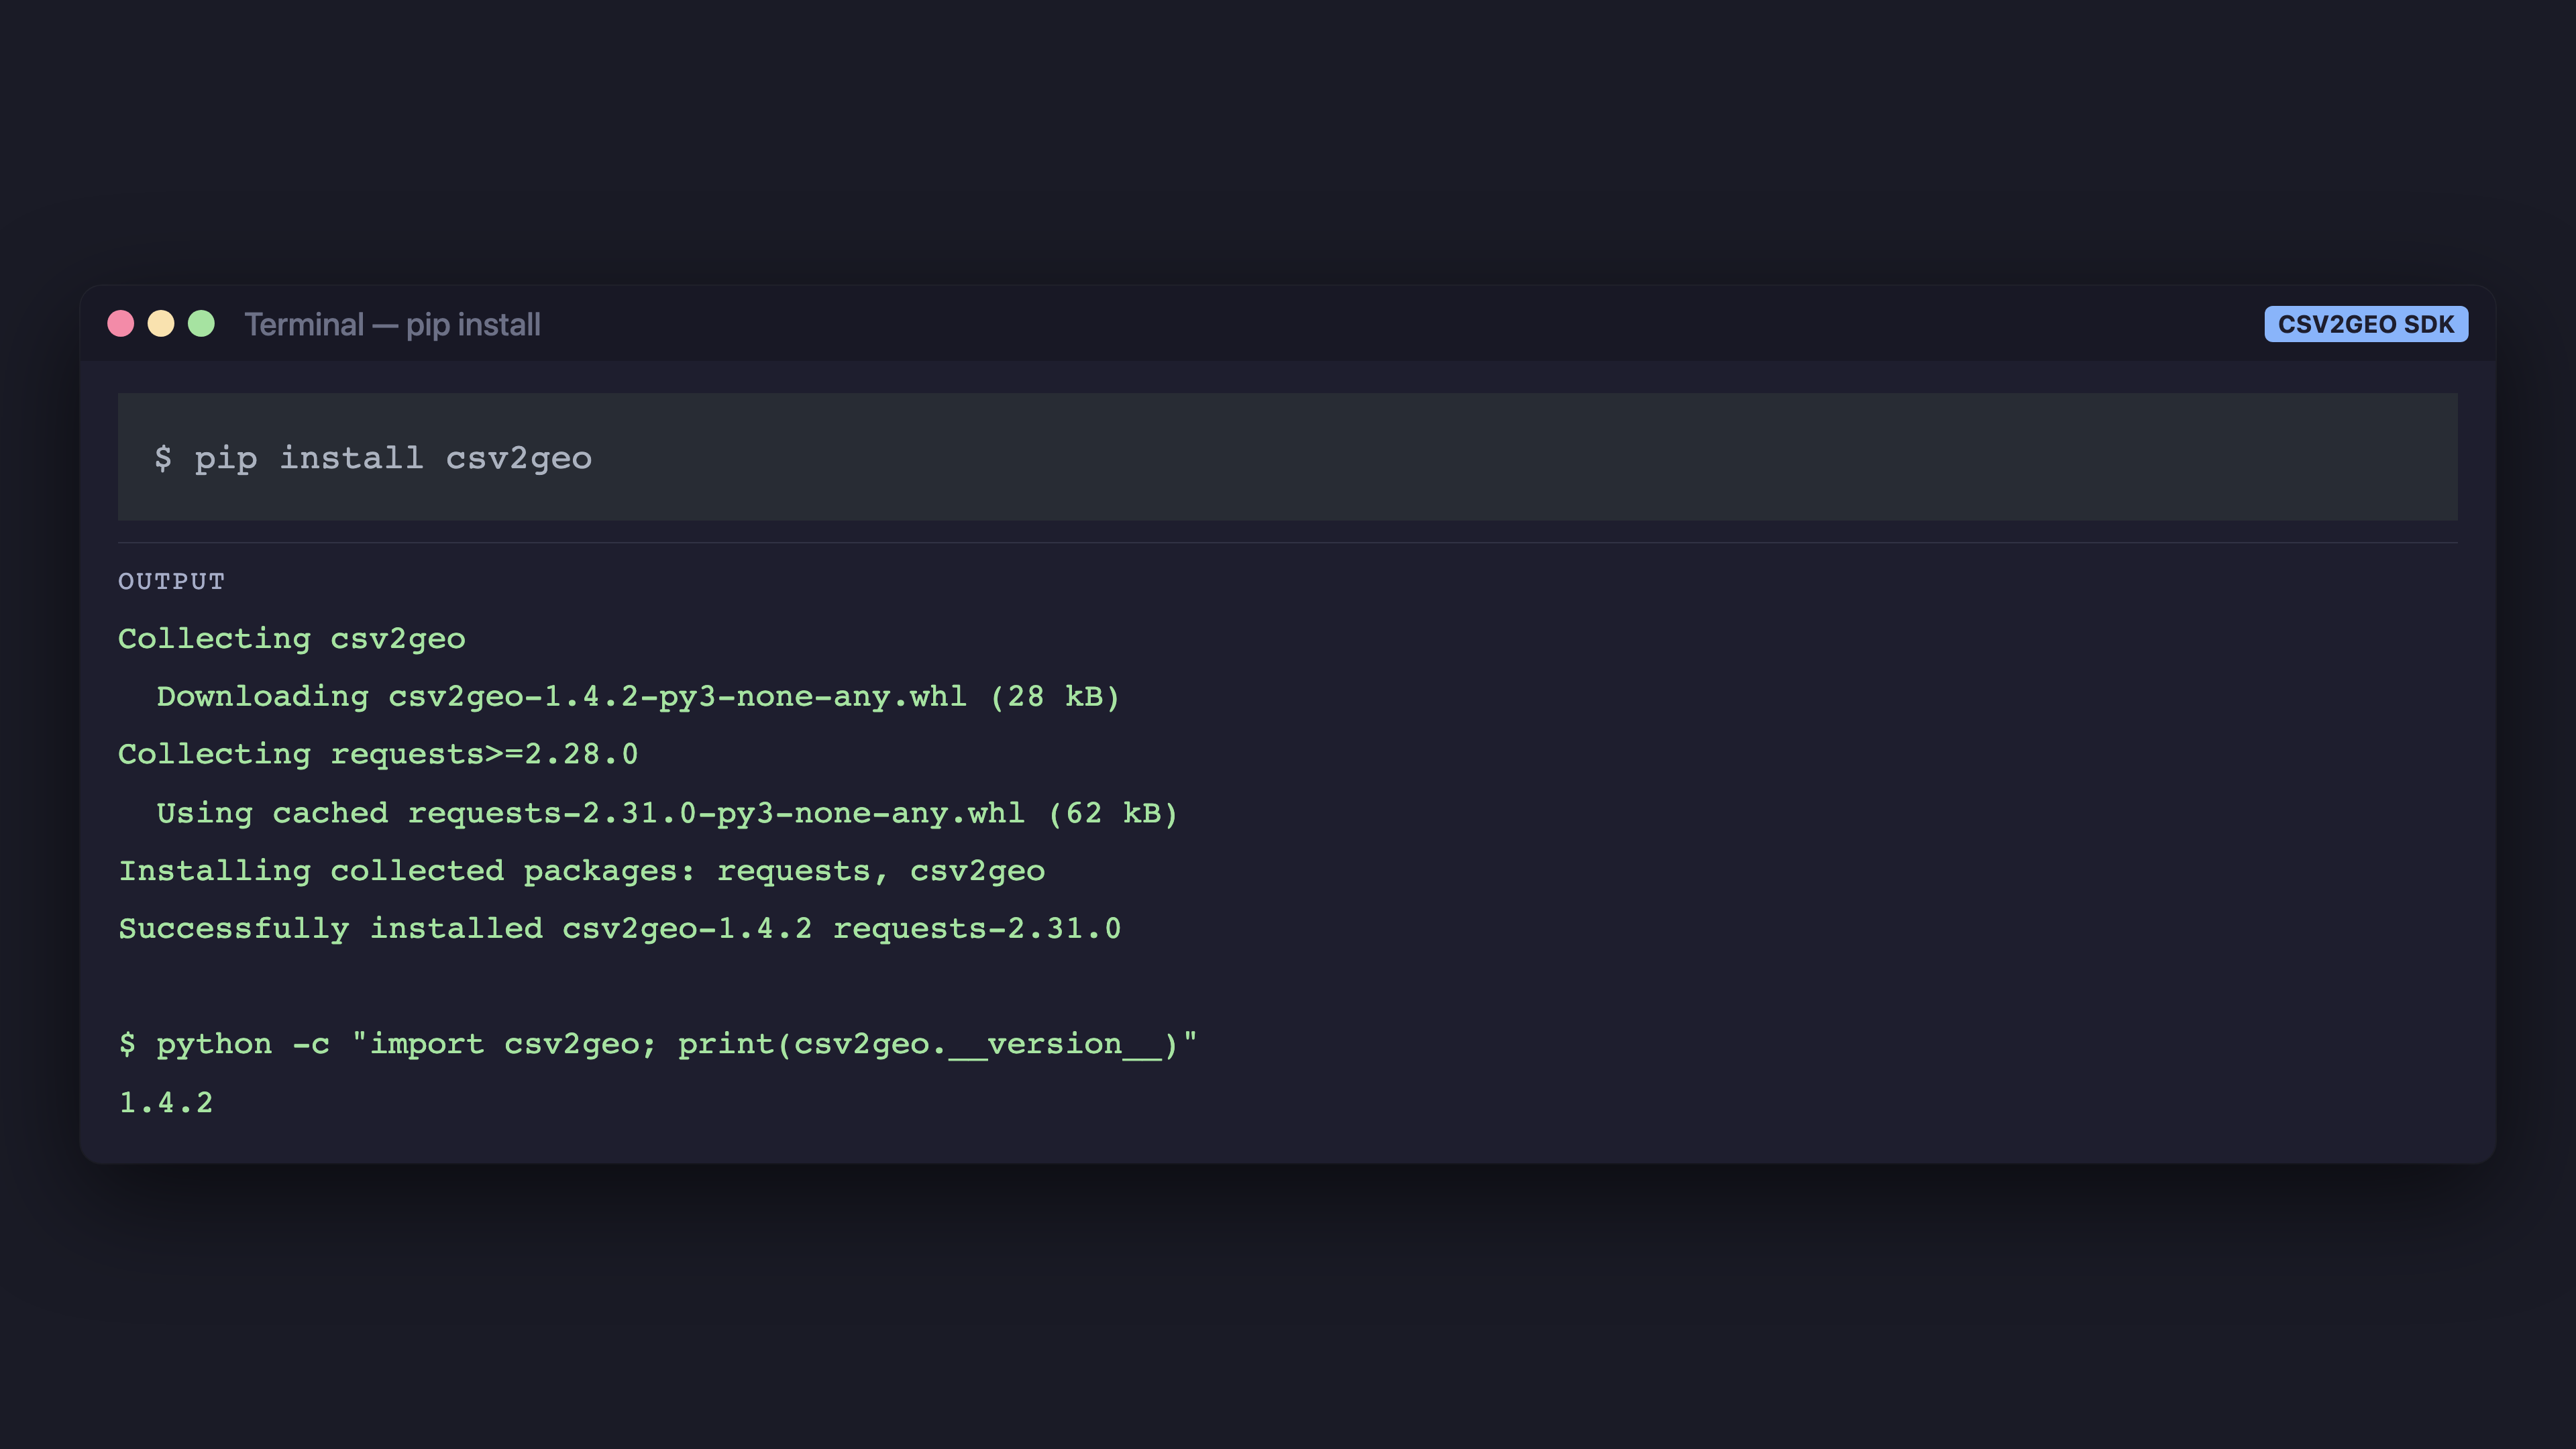
Task: Click the 'pip install csv2geo' command box
Action: coord(1288,457)
